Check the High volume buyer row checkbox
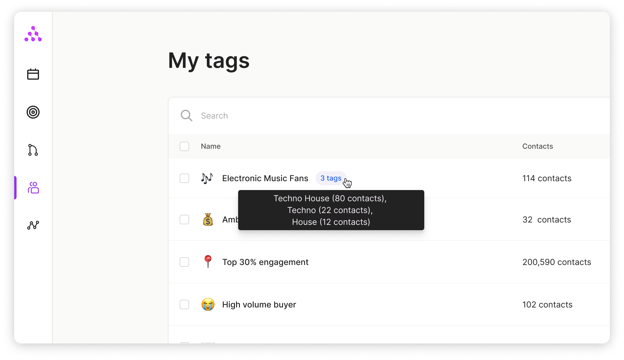This screenshot has width=624, height=360. [x=184, y=305]
